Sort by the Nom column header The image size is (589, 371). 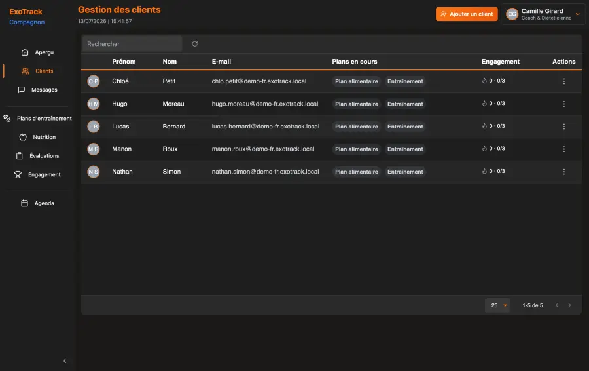coord(170,62)
